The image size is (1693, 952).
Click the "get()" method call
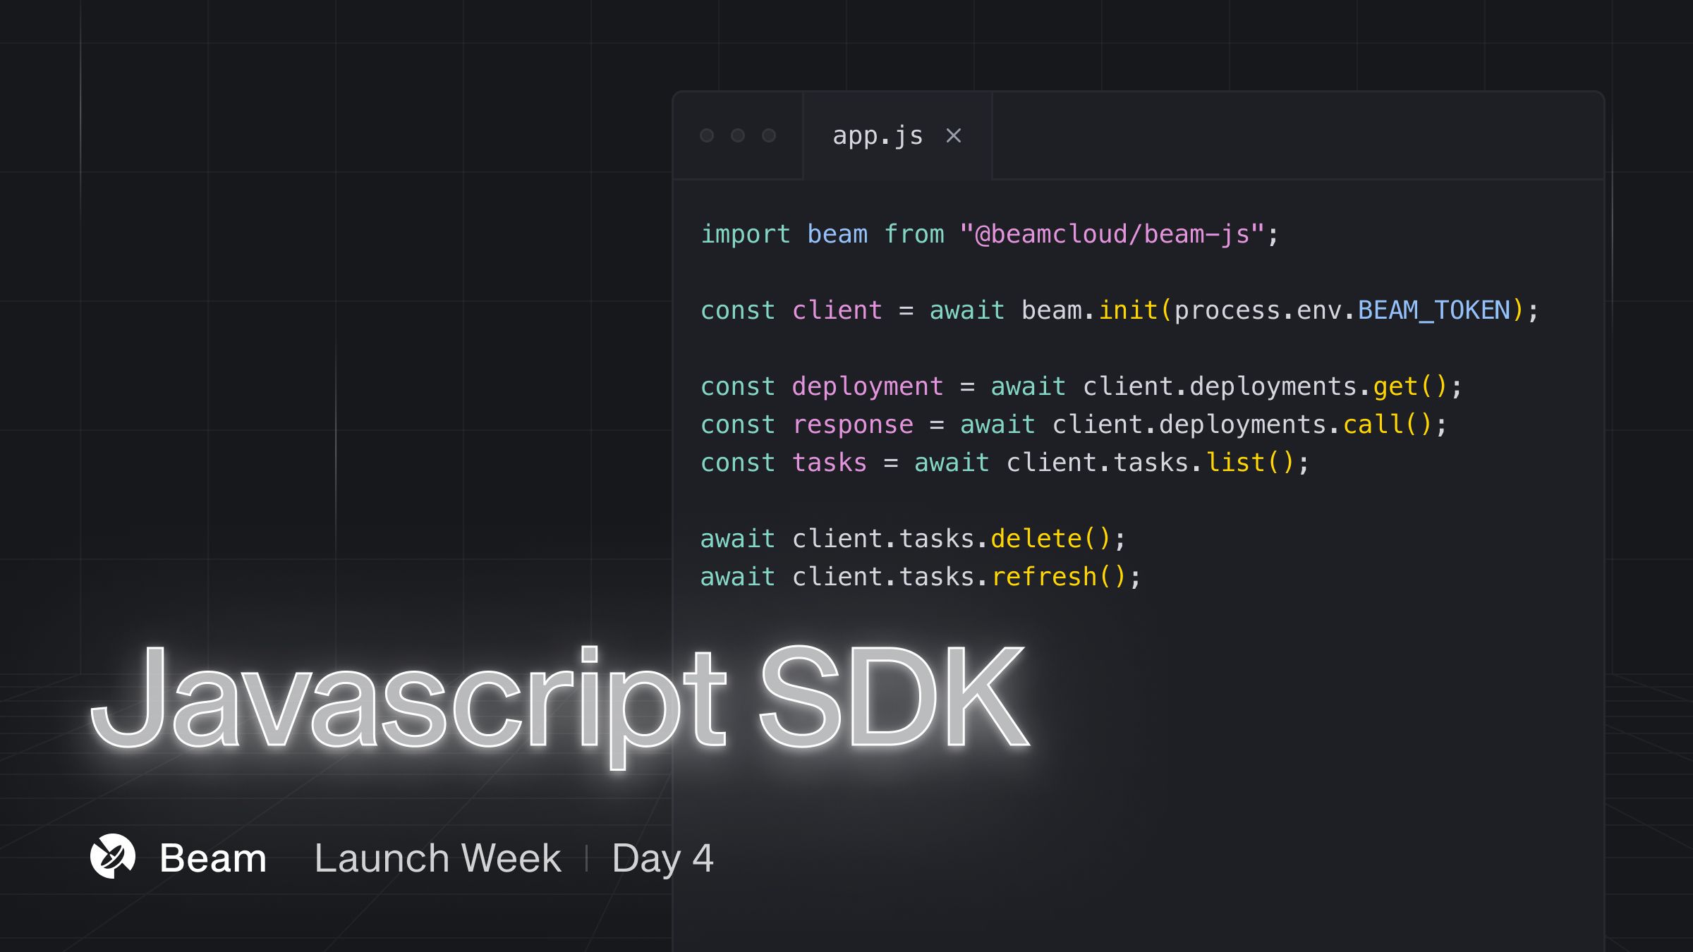(1410, 386)
